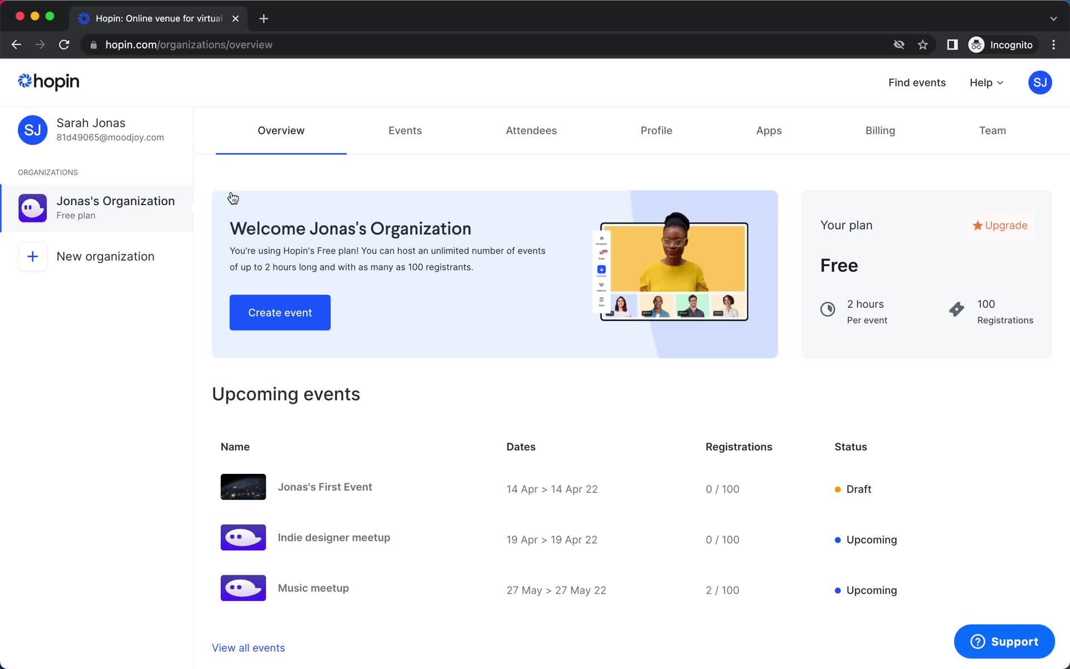Select the Attendees tab
This screenshot has height=669, width=1070.
(531, 130)
